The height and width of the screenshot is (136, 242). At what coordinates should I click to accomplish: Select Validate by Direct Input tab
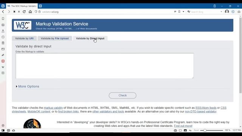[x=90, y=39]
